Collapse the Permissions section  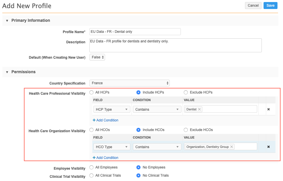click(x=7, y=72)
